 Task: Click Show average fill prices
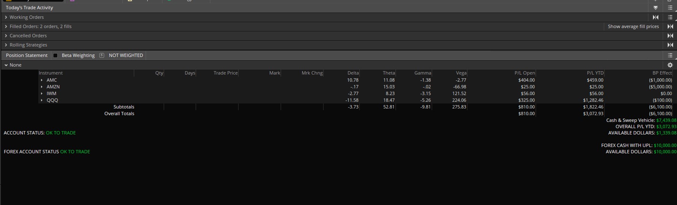coord(633,27)
